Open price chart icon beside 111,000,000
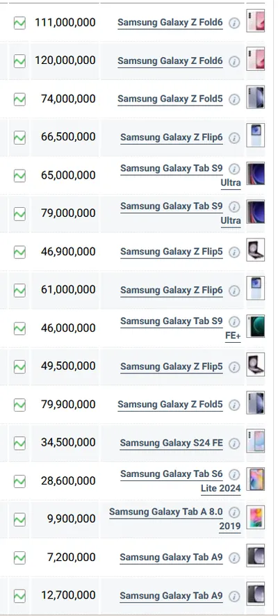Viewport: 278px width, 616px height. [x=19, y=23]
